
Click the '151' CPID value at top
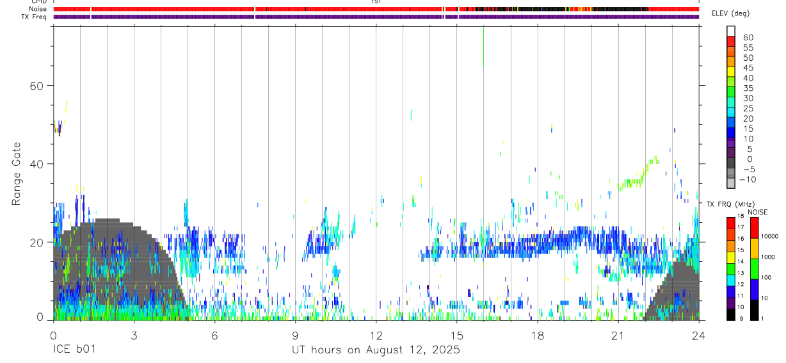click(376, 2)
